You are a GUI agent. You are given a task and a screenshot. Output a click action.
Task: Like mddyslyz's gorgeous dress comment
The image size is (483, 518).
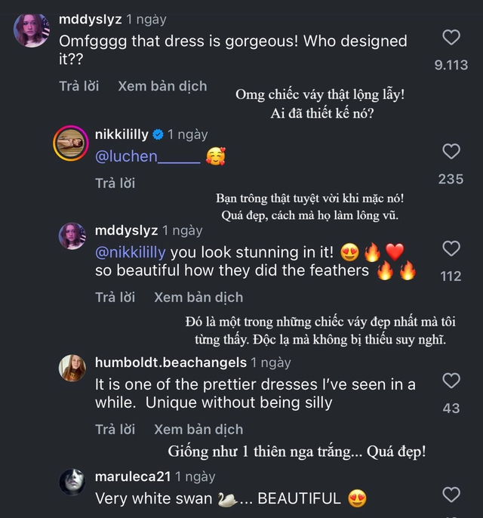[x=451, y=37]
